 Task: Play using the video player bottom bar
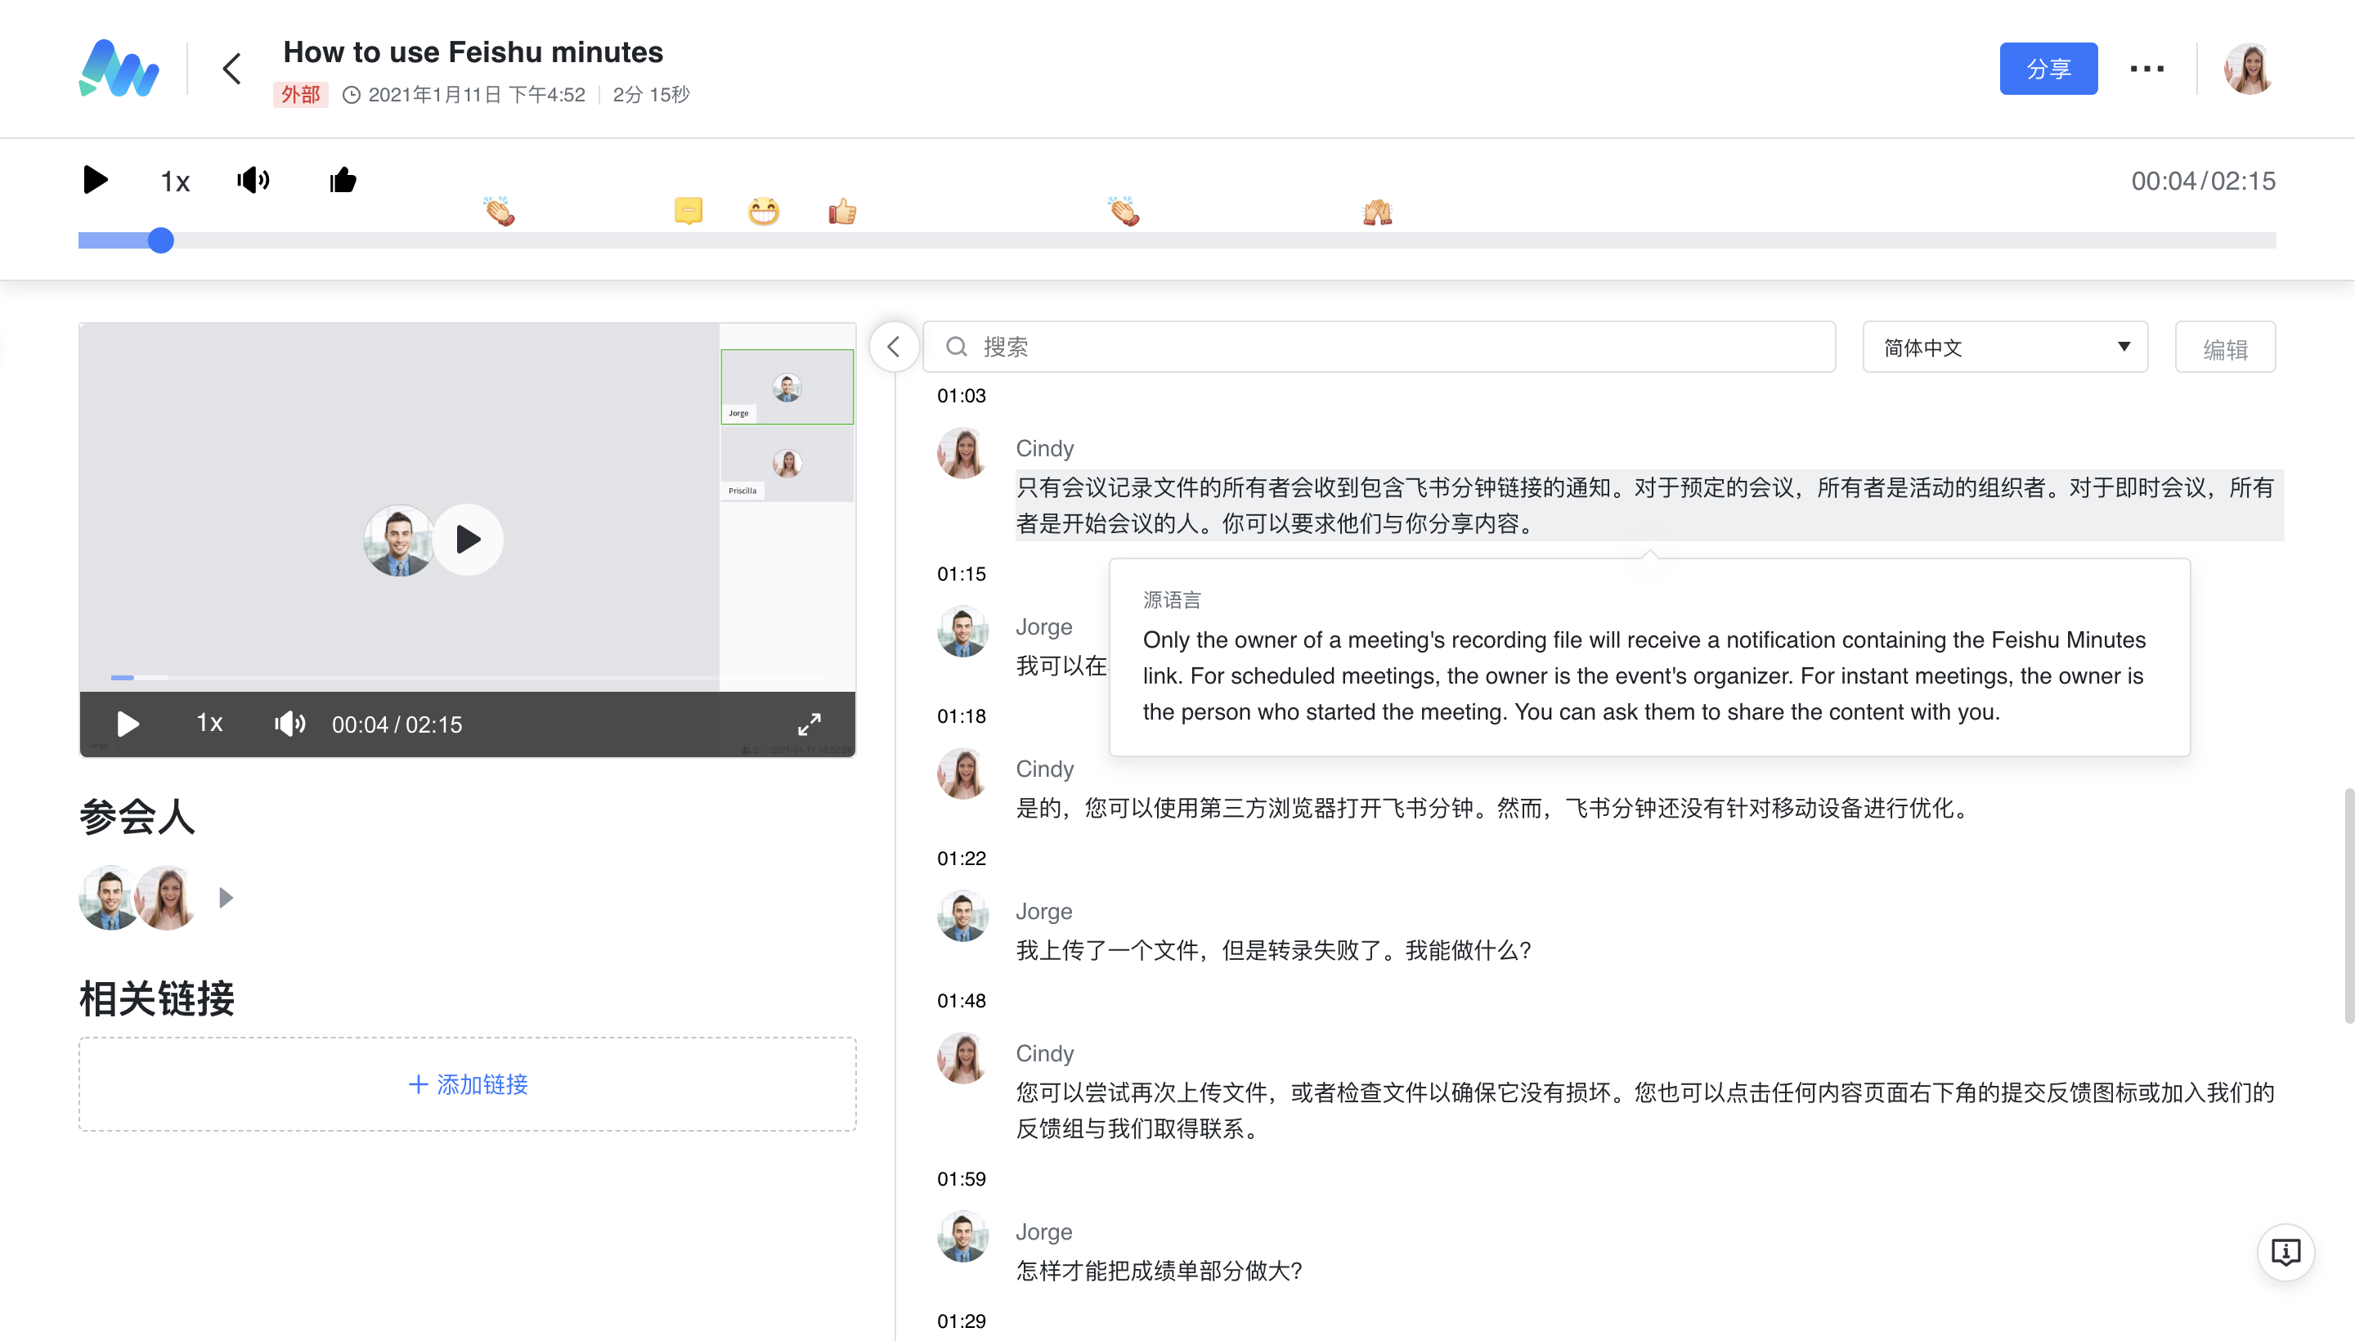coord(128,724)
